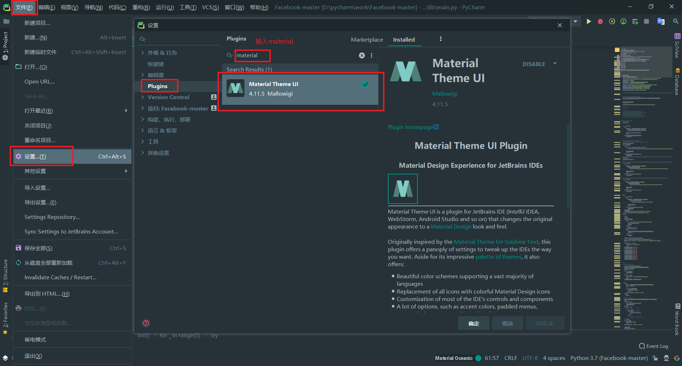Expand the 外观 & 行为 settings section
The image size is (682, 366).
[143, 53]
